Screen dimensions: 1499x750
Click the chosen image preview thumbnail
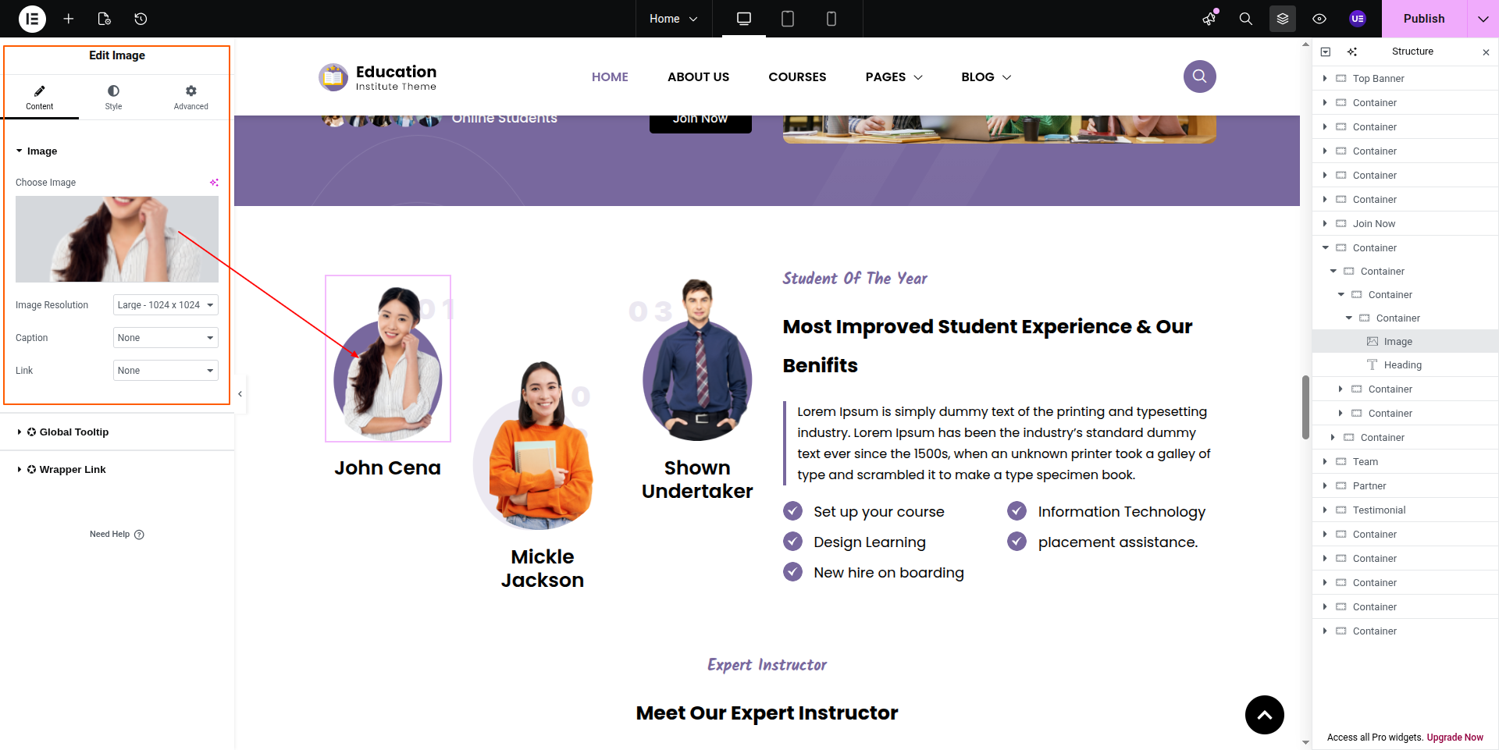coord(117,239)
